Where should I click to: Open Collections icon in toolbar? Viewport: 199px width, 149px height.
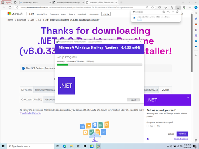tap(172, 8)
